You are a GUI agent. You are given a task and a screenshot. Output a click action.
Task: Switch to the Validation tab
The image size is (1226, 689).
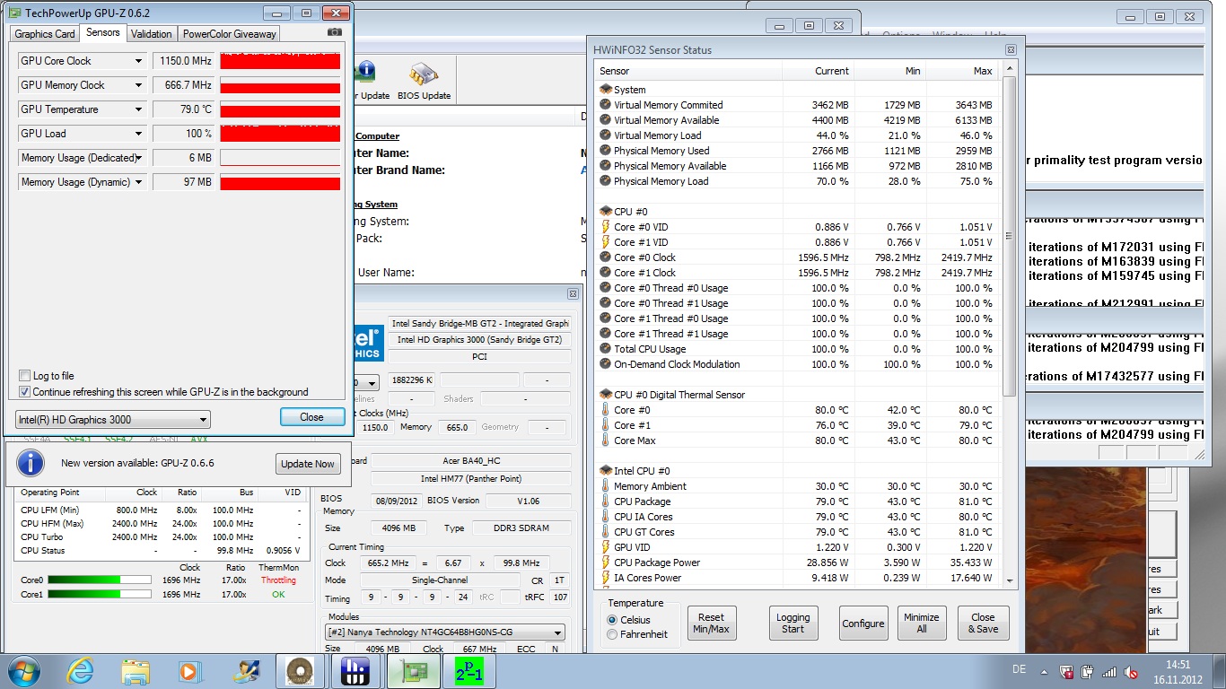(151, 34)
